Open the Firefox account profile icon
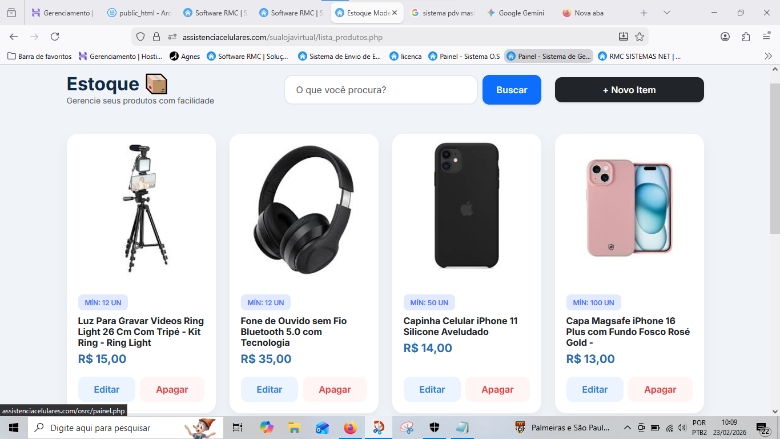Screen dimensions: 780x439 pos(725,37)
